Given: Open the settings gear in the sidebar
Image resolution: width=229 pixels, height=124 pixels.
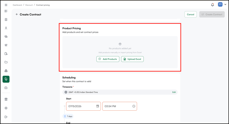Looking at the screenshot, I should 6,108.
